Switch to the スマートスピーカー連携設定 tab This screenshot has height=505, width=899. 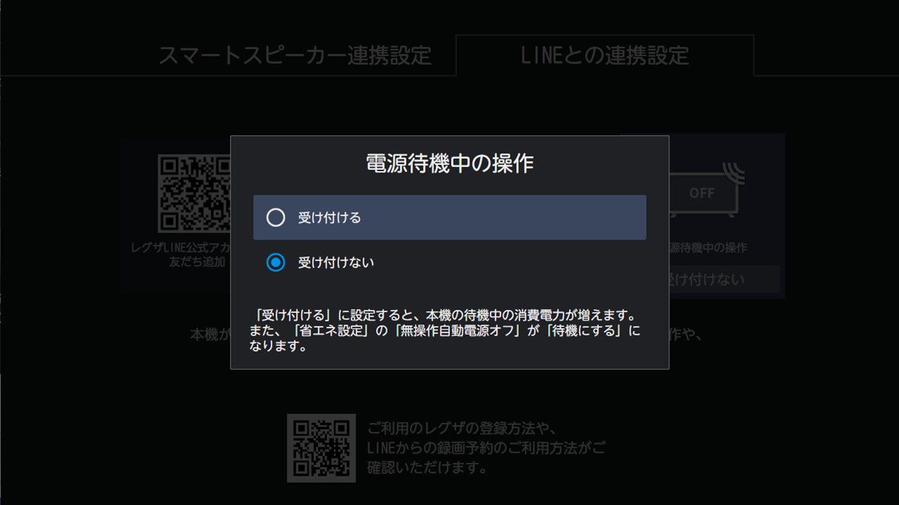[296, 56]
